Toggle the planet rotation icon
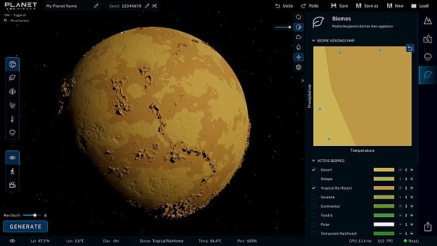This screenshot has width=437, height=246. click(x=299, y=17)
